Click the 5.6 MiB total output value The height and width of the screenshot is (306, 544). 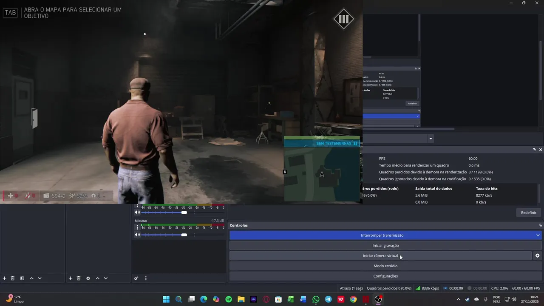(421, 195)
